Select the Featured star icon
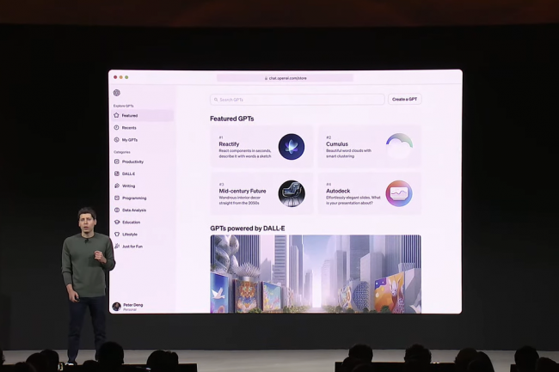Image resolution: width=559 pixels, height=372 pixels. [x=116, y=115]
